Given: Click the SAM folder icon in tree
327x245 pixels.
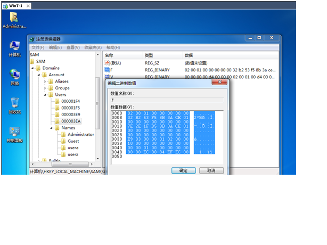Looking at the screenshot, I should [32, 61].
